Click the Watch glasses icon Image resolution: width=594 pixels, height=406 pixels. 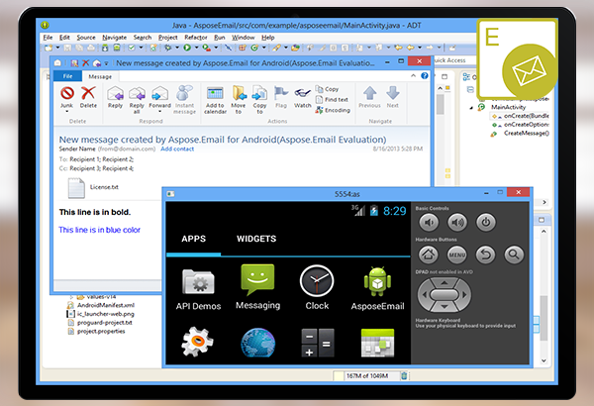click(x=302, y=93)
